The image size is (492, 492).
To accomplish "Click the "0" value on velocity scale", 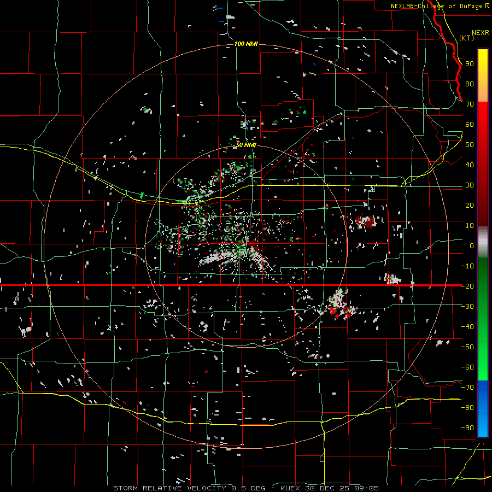I will [x=472, y=246].
